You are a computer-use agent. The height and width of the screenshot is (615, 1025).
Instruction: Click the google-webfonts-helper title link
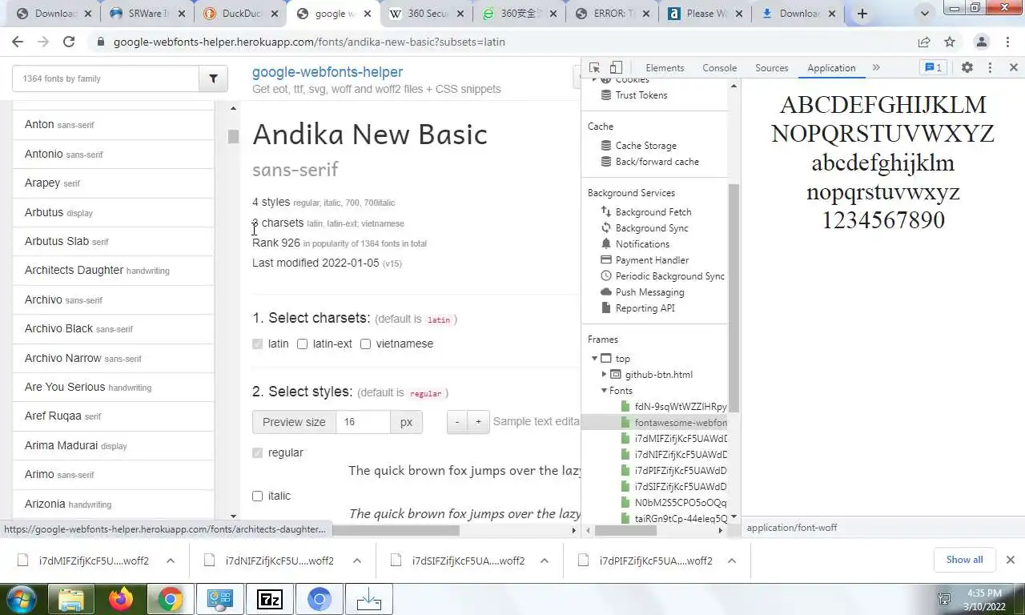click(328, 72)
